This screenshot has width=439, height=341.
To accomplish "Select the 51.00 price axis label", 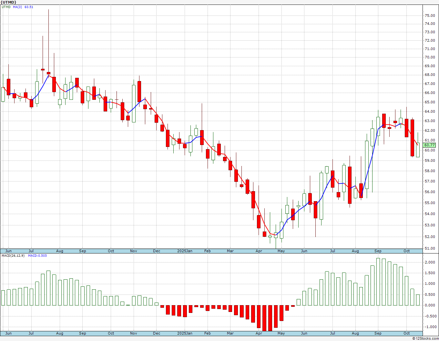I will (x=430, y=249).
